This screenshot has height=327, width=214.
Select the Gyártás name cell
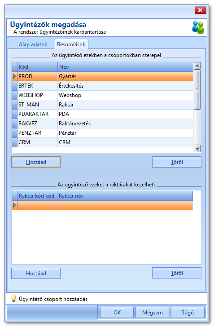point(126,76)
